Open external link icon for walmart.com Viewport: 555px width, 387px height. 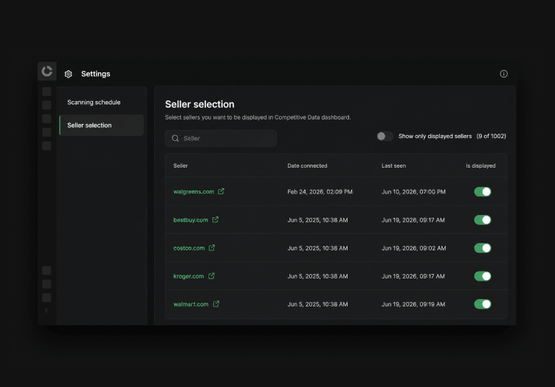pos(216,304)
